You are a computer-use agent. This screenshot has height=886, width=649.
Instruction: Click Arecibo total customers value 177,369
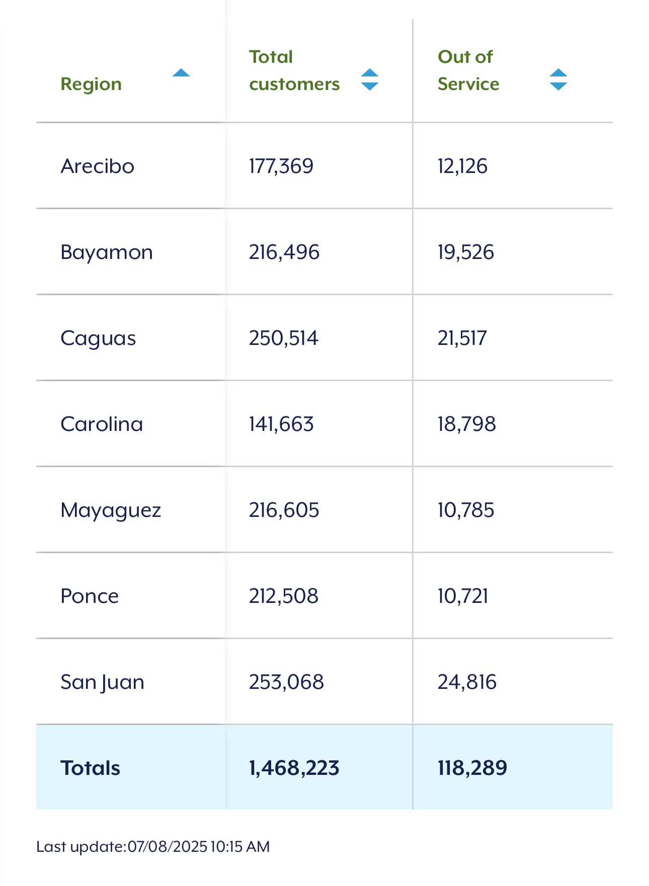point(281,166)
